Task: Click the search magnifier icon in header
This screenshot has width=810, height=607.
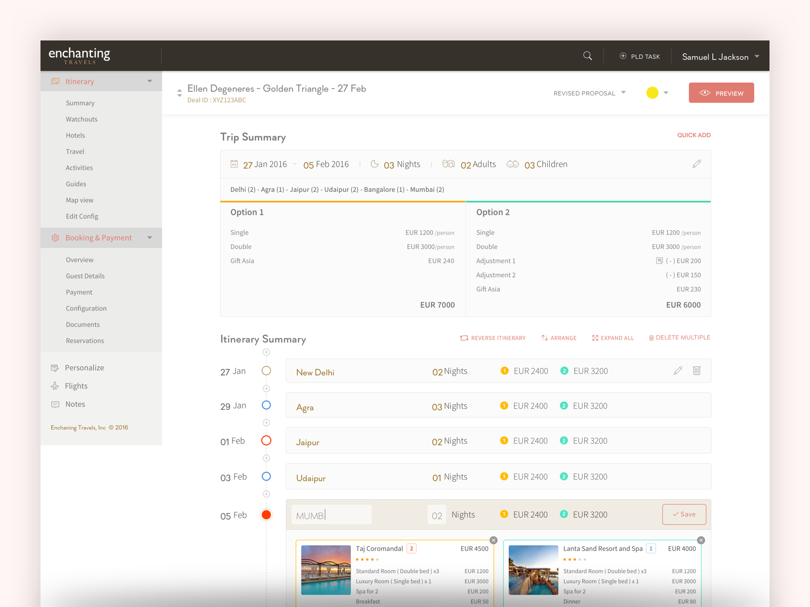Action: click(x=587, y=56)
